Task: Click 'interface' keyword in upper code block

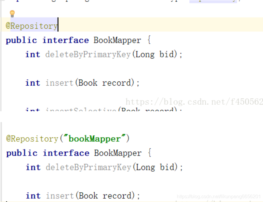Action: coord(66,40)
